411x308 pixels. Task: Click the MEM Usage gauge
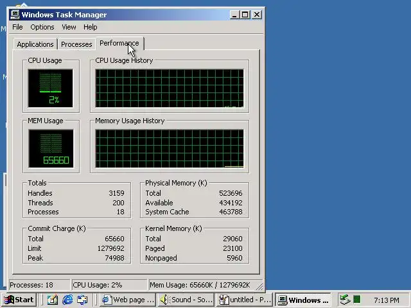click(51, 148)
